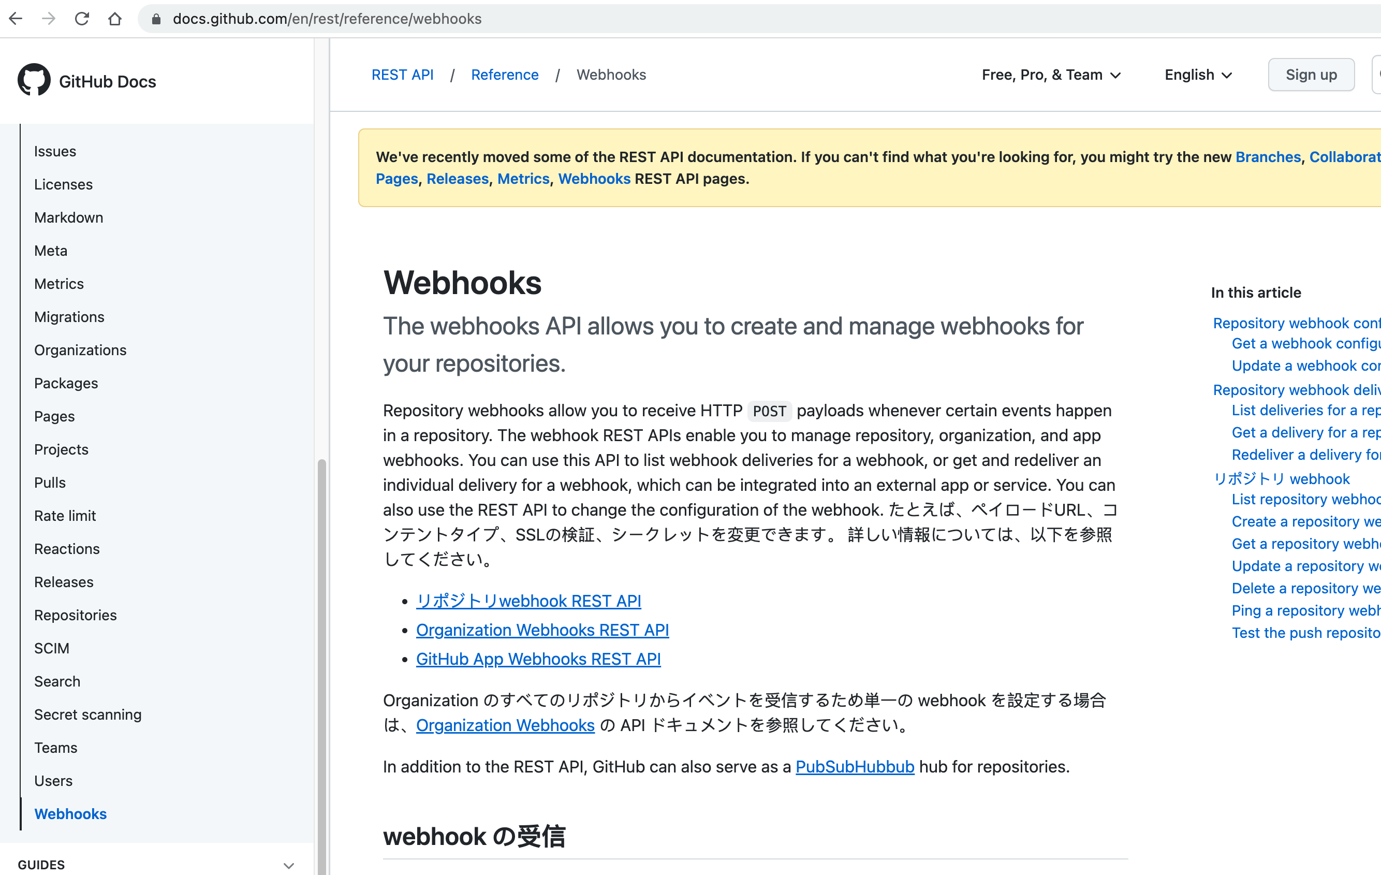Open the browser home page icon
1381x875 pixels.
(x=115, y=18)
